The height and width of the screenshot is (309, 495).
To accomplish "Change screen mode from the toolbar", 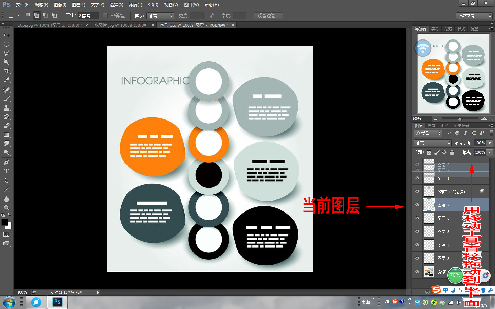I will pos(6,243).
